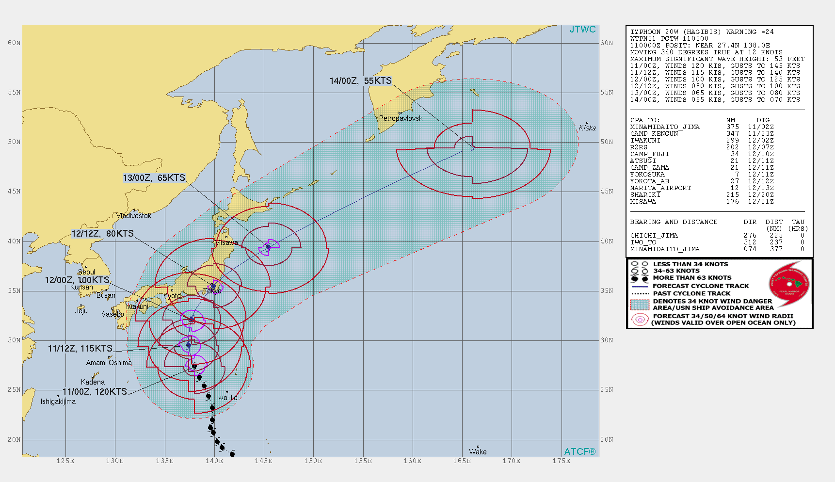835x482 pixels.
Task: Click the Wake island label on the map
Action: [478, 452]
